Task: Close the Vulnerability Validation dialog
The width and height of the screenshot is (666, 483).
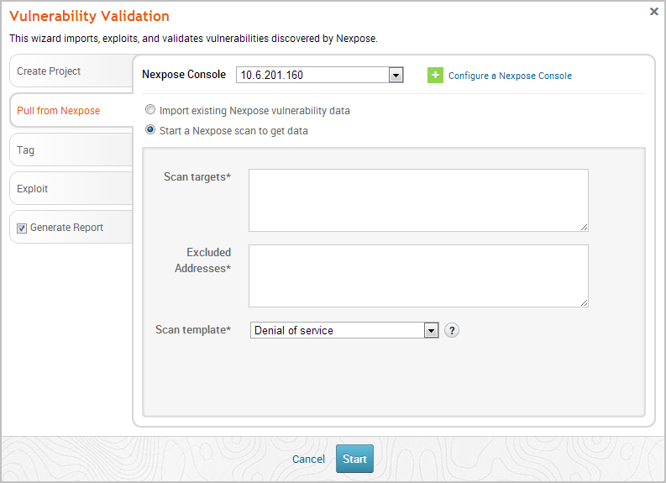Action: pyautogui.click(x=654, y=12)
